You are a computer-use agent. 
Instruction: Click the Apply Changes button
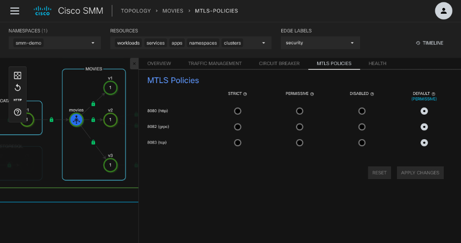click(420, 173)
